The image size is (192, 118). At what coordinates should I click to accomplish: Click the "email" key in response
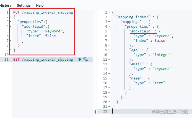136,64
